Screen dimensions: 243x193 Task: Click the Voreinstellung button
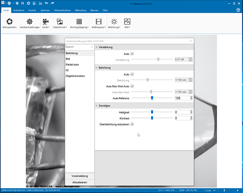coord(80,176)
